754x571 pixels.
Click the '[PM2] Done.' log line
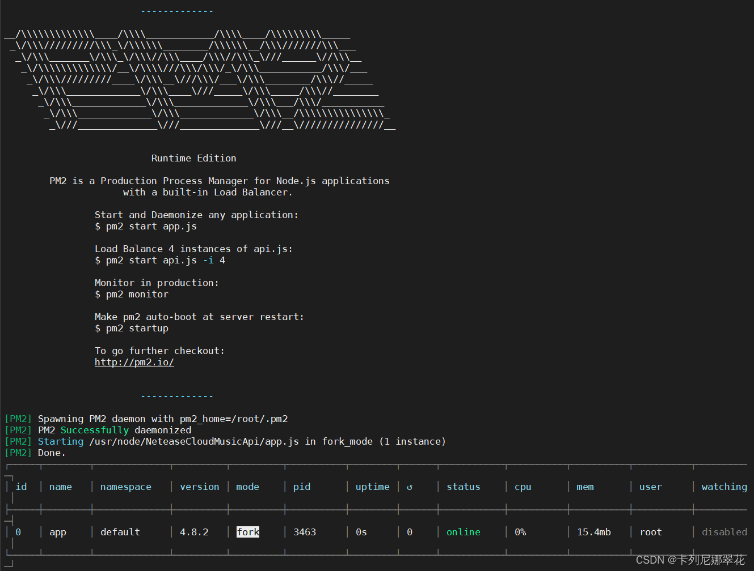35,453
